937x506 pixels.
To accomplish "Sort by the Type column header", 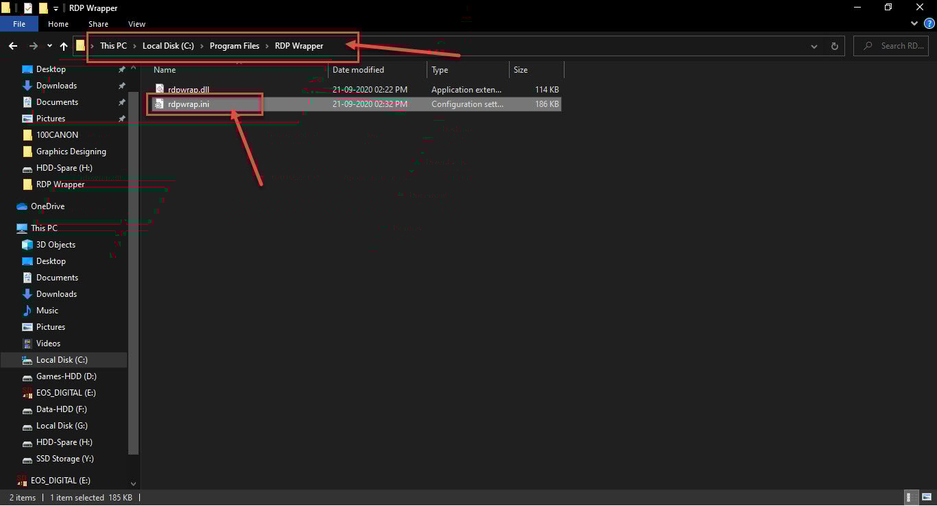I will (468, 70).
